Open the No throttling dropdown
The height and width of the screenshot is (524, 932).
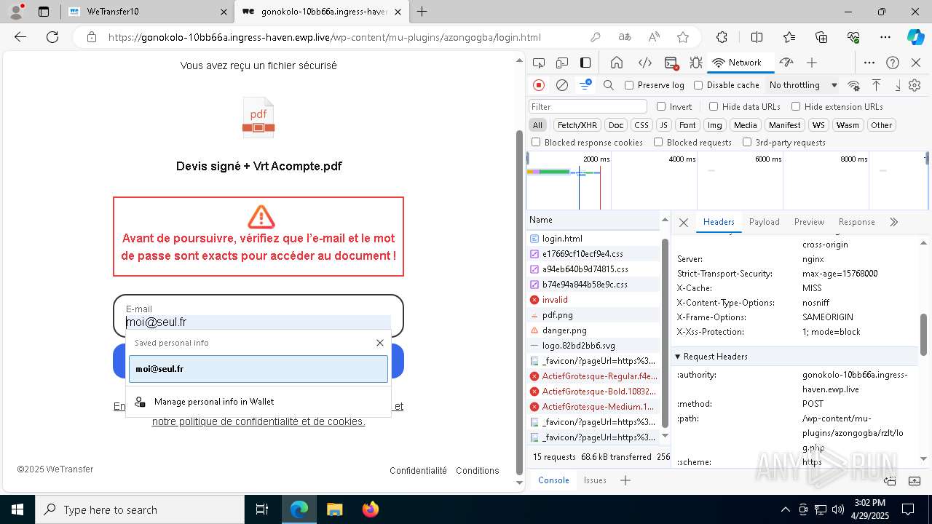[803, 85]
